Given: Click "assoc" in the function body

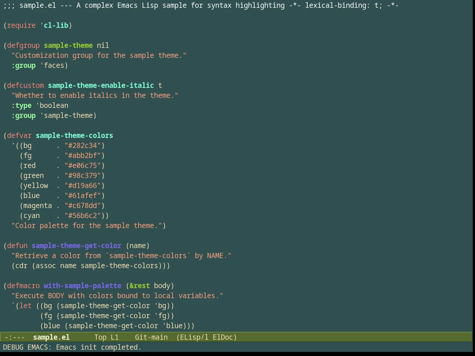Looking at the screenshot, I should click(x=46, y=266).
